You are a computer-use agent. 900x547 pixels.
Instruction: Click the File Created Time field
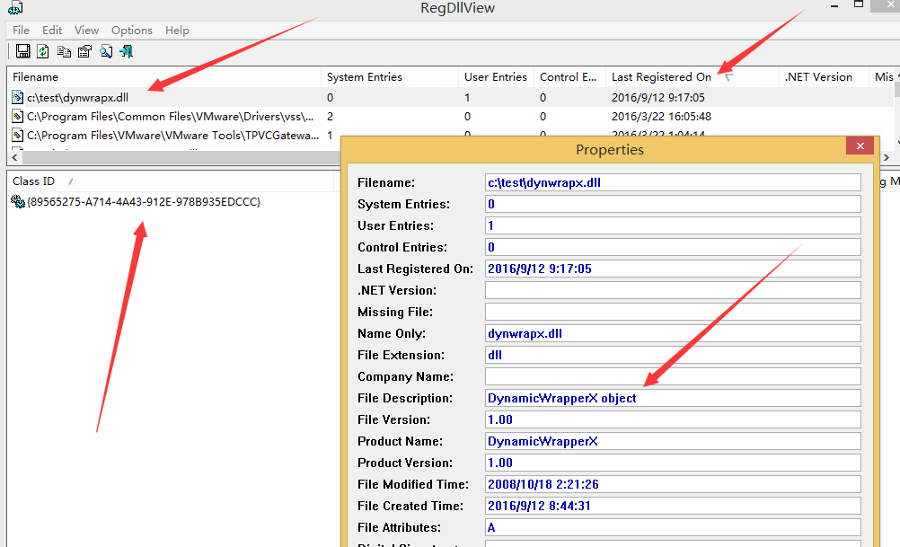(673, 506)
